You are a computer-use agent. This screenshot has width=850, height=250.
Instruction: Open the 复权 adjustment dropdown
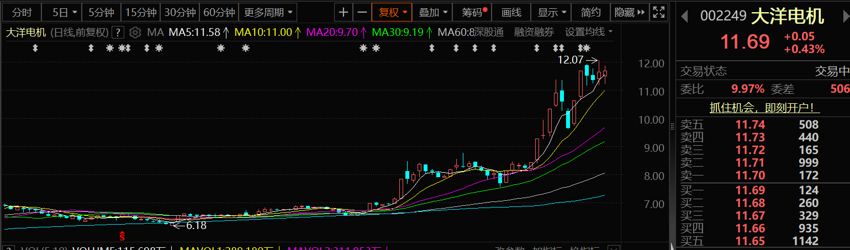pyautogui.click(x=392, y=12)
